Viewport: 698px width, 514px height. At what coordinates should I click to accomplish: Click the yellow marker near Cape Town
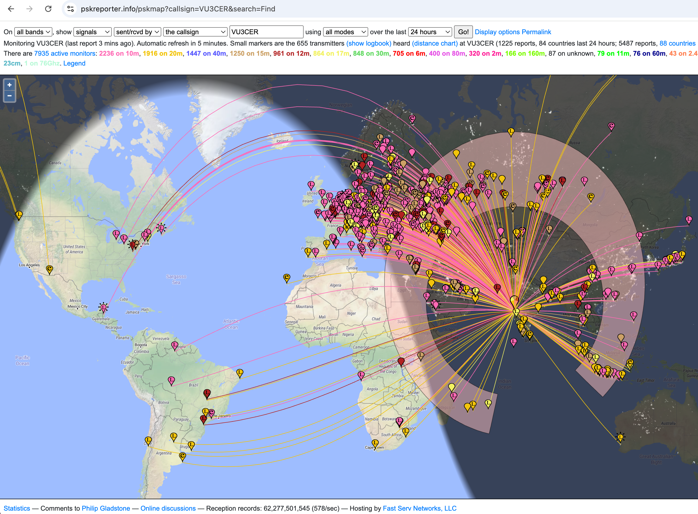[375, 443]
